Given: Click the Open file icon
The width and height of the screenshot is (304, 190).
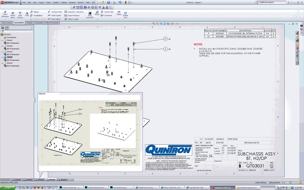Looking at the screenshot, I should point(103,3).
